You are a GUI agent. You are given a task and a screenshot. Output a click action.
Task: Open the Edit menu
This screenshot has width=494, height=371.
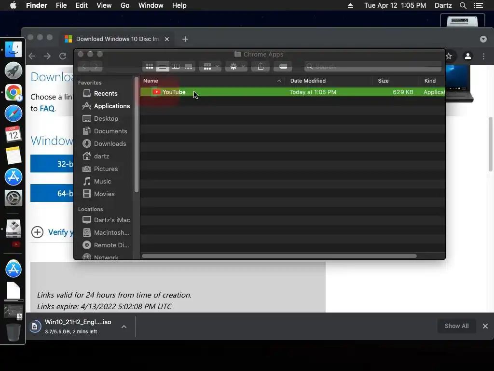tap(82, 5)
